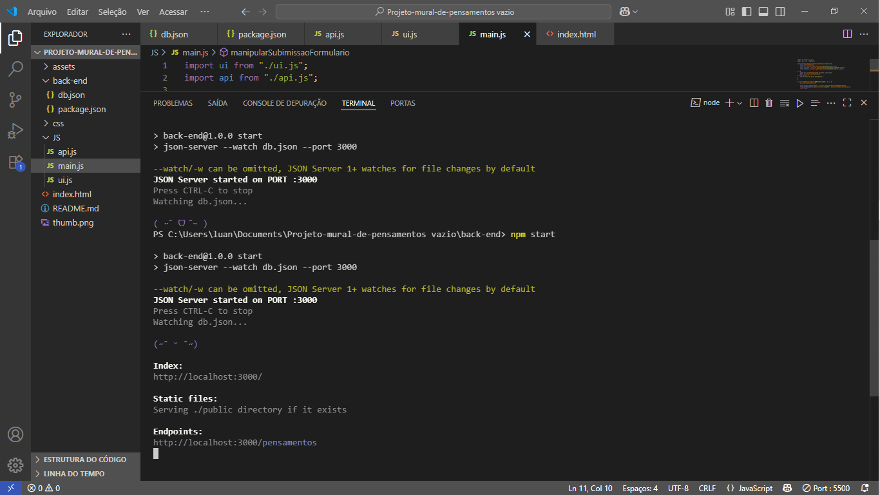Change UTF-8 encoding in status bar
This screenshot has width=880, height=495.
(x=678, y=488)
